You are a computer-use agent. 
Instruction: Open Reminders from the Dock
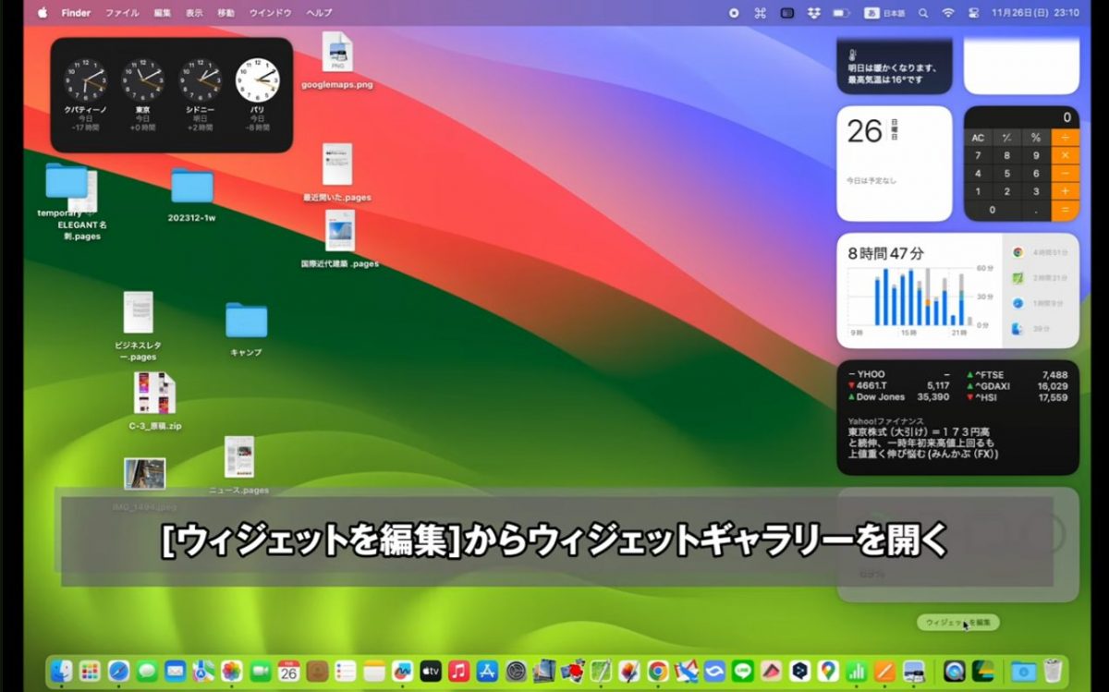click(x=345, y=671)
